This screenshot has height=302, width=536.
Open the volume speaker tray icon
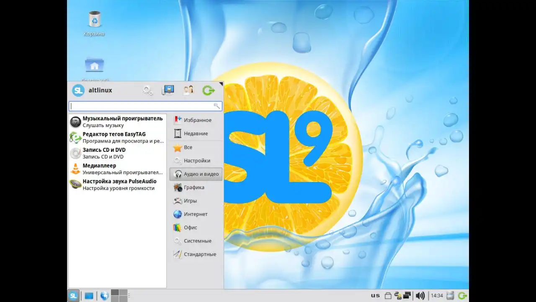(420, 296)
